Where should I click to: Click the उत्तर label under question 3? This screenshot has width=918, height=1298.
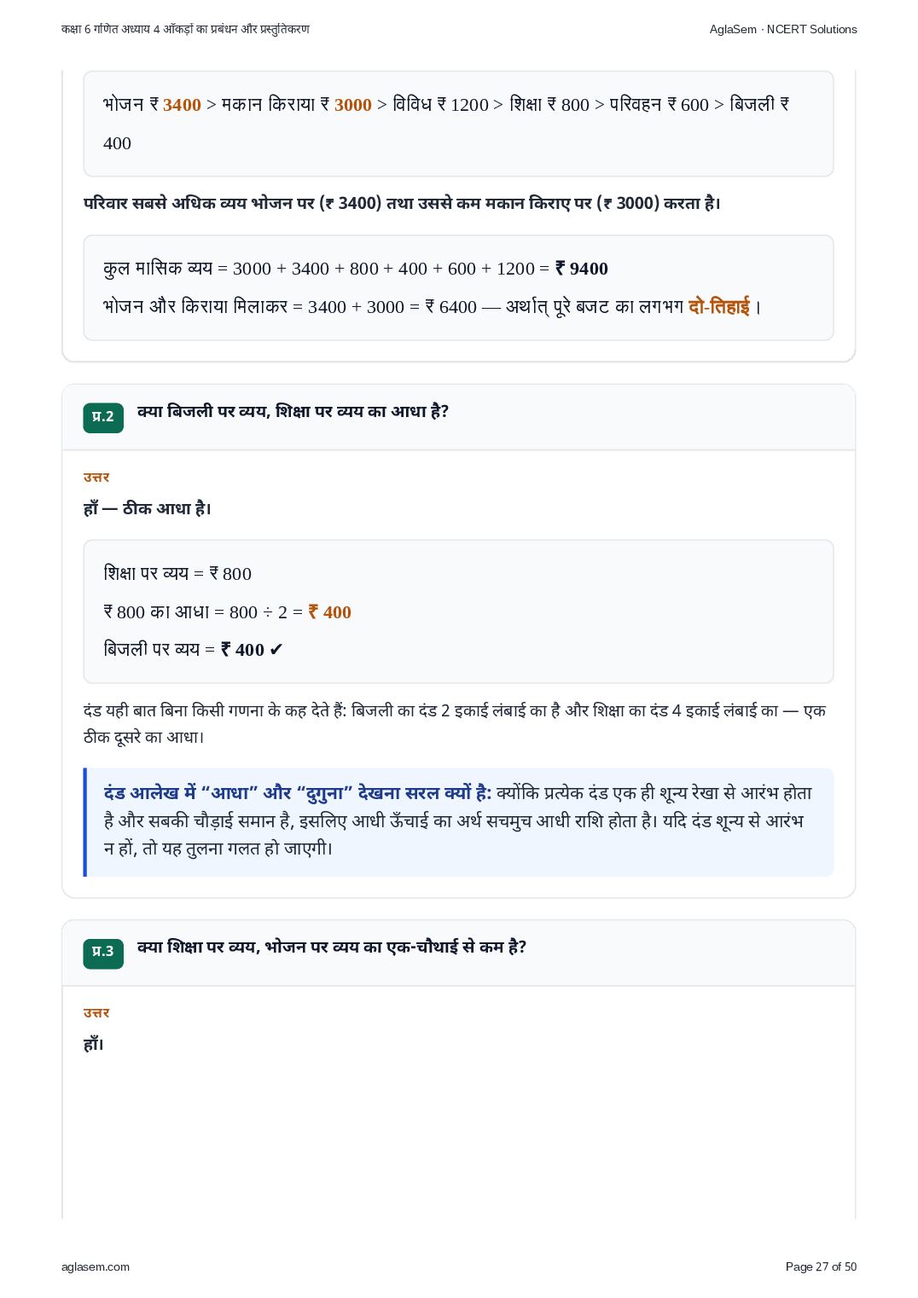tap(96, 1013)
